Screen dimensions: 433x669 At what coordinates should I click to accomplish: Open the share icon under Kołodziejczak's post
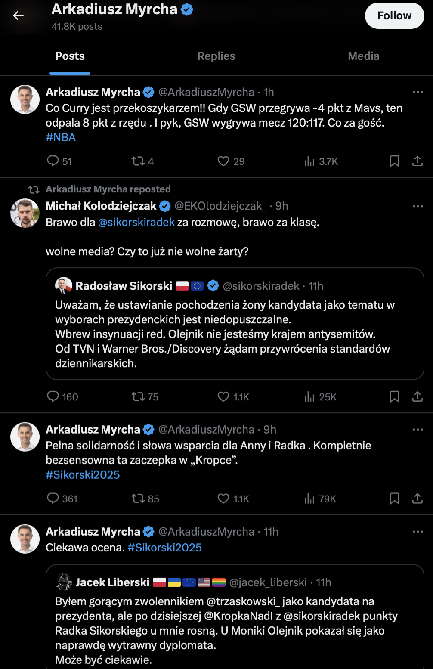pyautogui.click(x=417, y=397)
